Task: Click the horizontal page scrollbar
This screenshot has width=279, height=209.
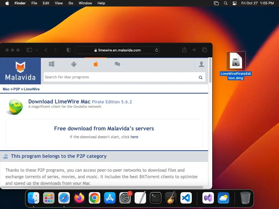Action: [x=102, y=187]
